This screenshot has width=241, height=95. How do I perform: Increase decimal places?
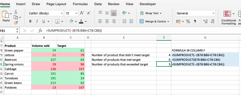point(205,21)
